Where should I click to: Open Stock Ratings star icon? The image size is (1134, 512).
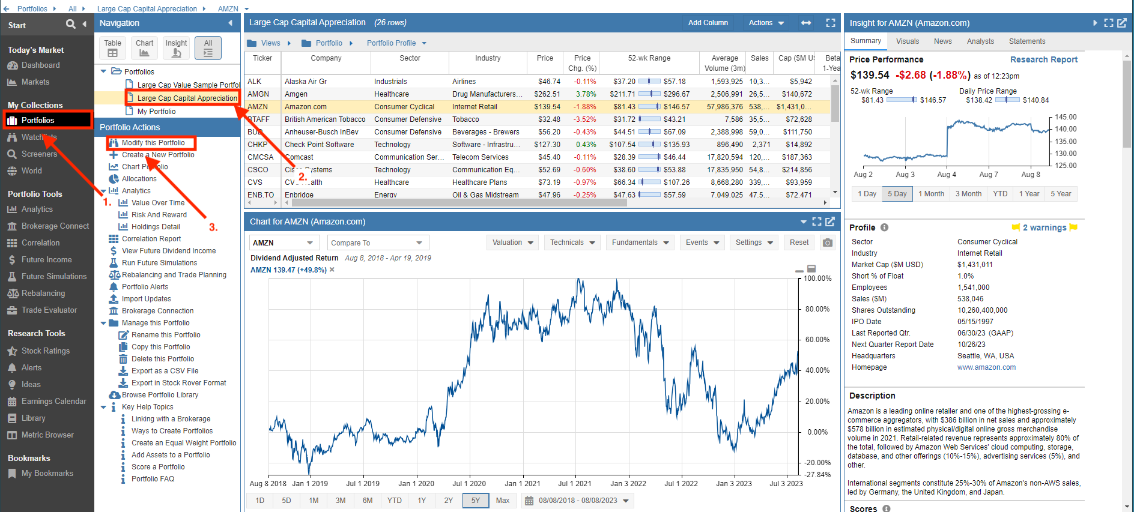(12, 351)
